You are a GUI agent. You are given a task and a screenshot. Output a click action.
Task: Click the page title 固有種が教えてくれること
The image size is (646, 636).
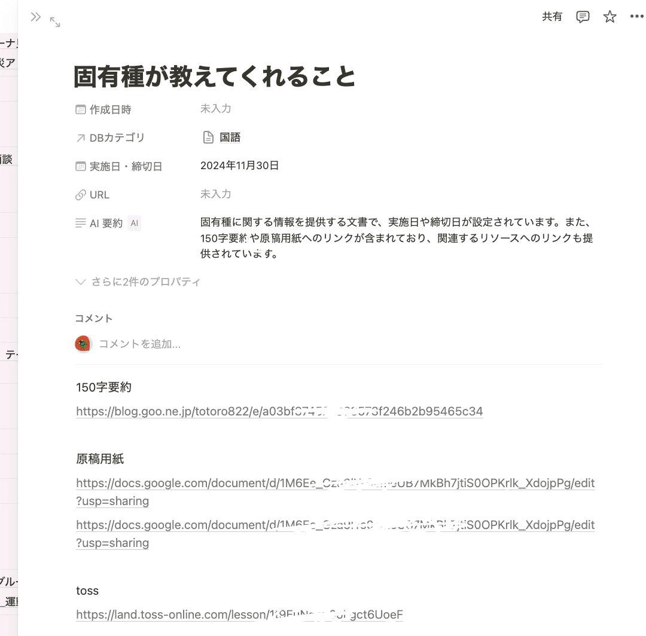pos(214,77)
